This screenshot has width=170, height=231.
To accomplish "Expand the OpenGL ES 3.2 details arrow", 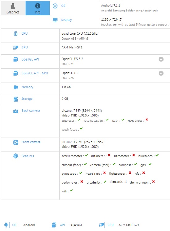I will pos(161,59).
